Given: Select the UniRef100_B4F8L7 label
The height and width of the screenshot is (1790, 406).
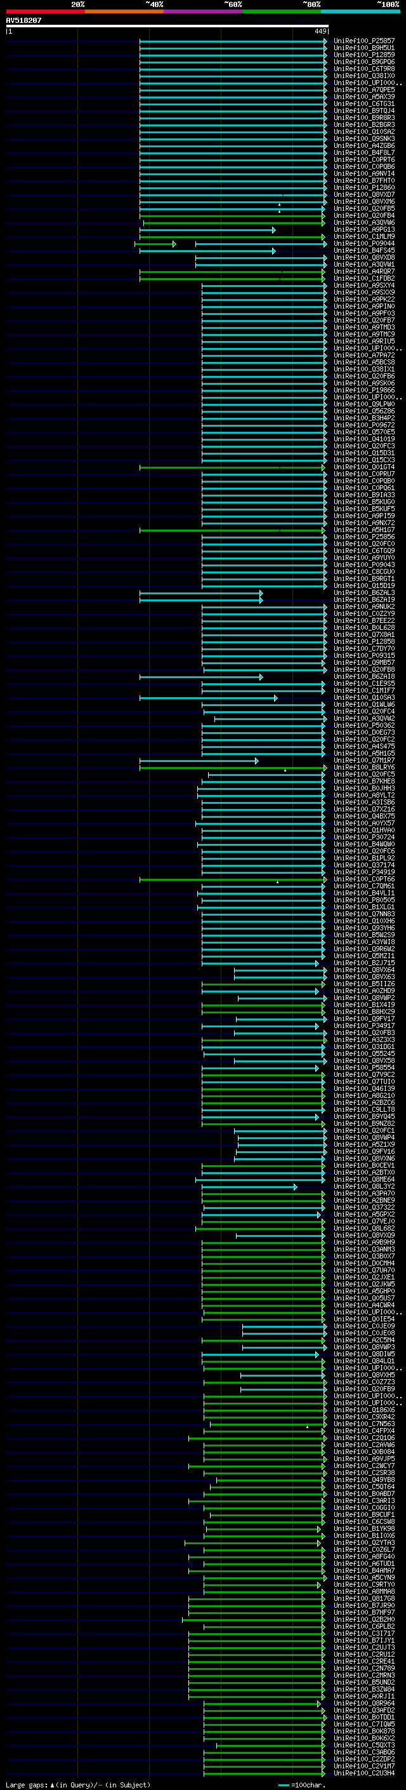Looking at the screenshot, I should (364, 153).
